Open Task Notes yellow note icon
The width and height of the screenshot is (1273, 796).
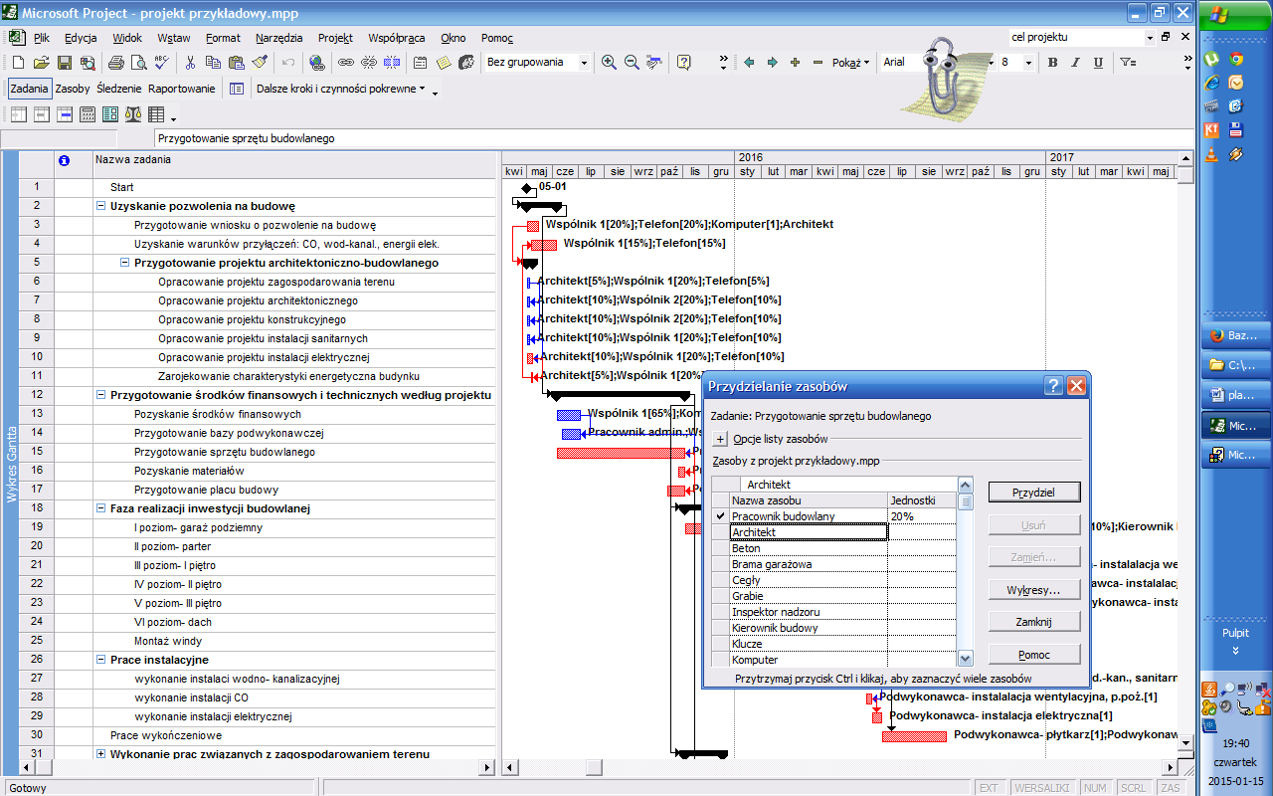(x=444, y=63)
